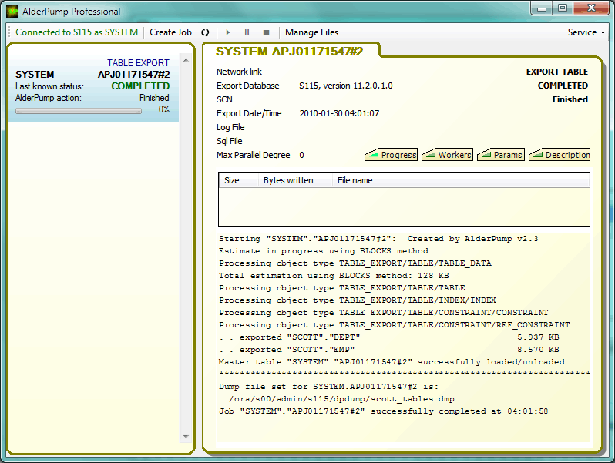Image resolution: width=615 pixels, height=463 pixels.
Task: Click the pause job icon
Action: tap(247, 32)
